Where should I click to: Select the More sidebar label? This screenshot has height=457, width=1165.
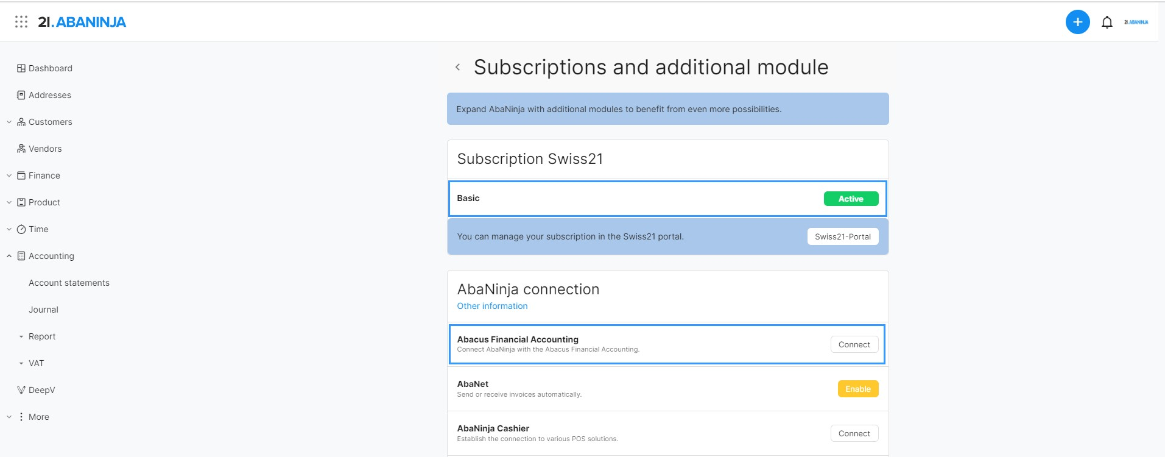[39, 417]
